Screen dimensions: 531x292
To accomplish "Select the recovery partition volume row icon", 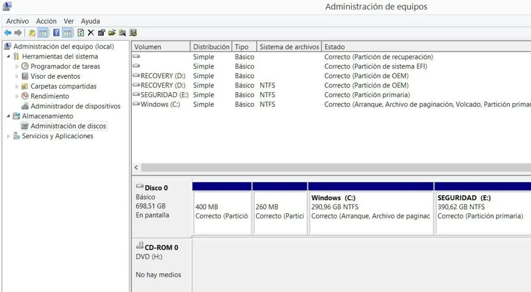I will [136, 56].
